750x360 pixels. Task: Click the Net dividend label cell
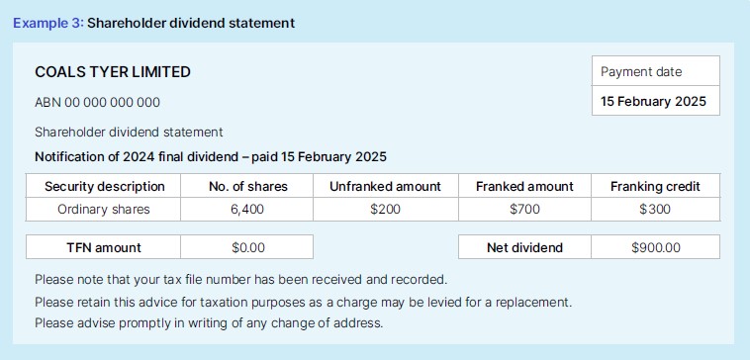(x=524, y=247)
